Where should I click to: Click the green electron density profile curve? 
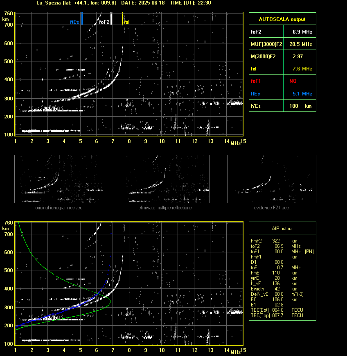[x=110, y=301]
